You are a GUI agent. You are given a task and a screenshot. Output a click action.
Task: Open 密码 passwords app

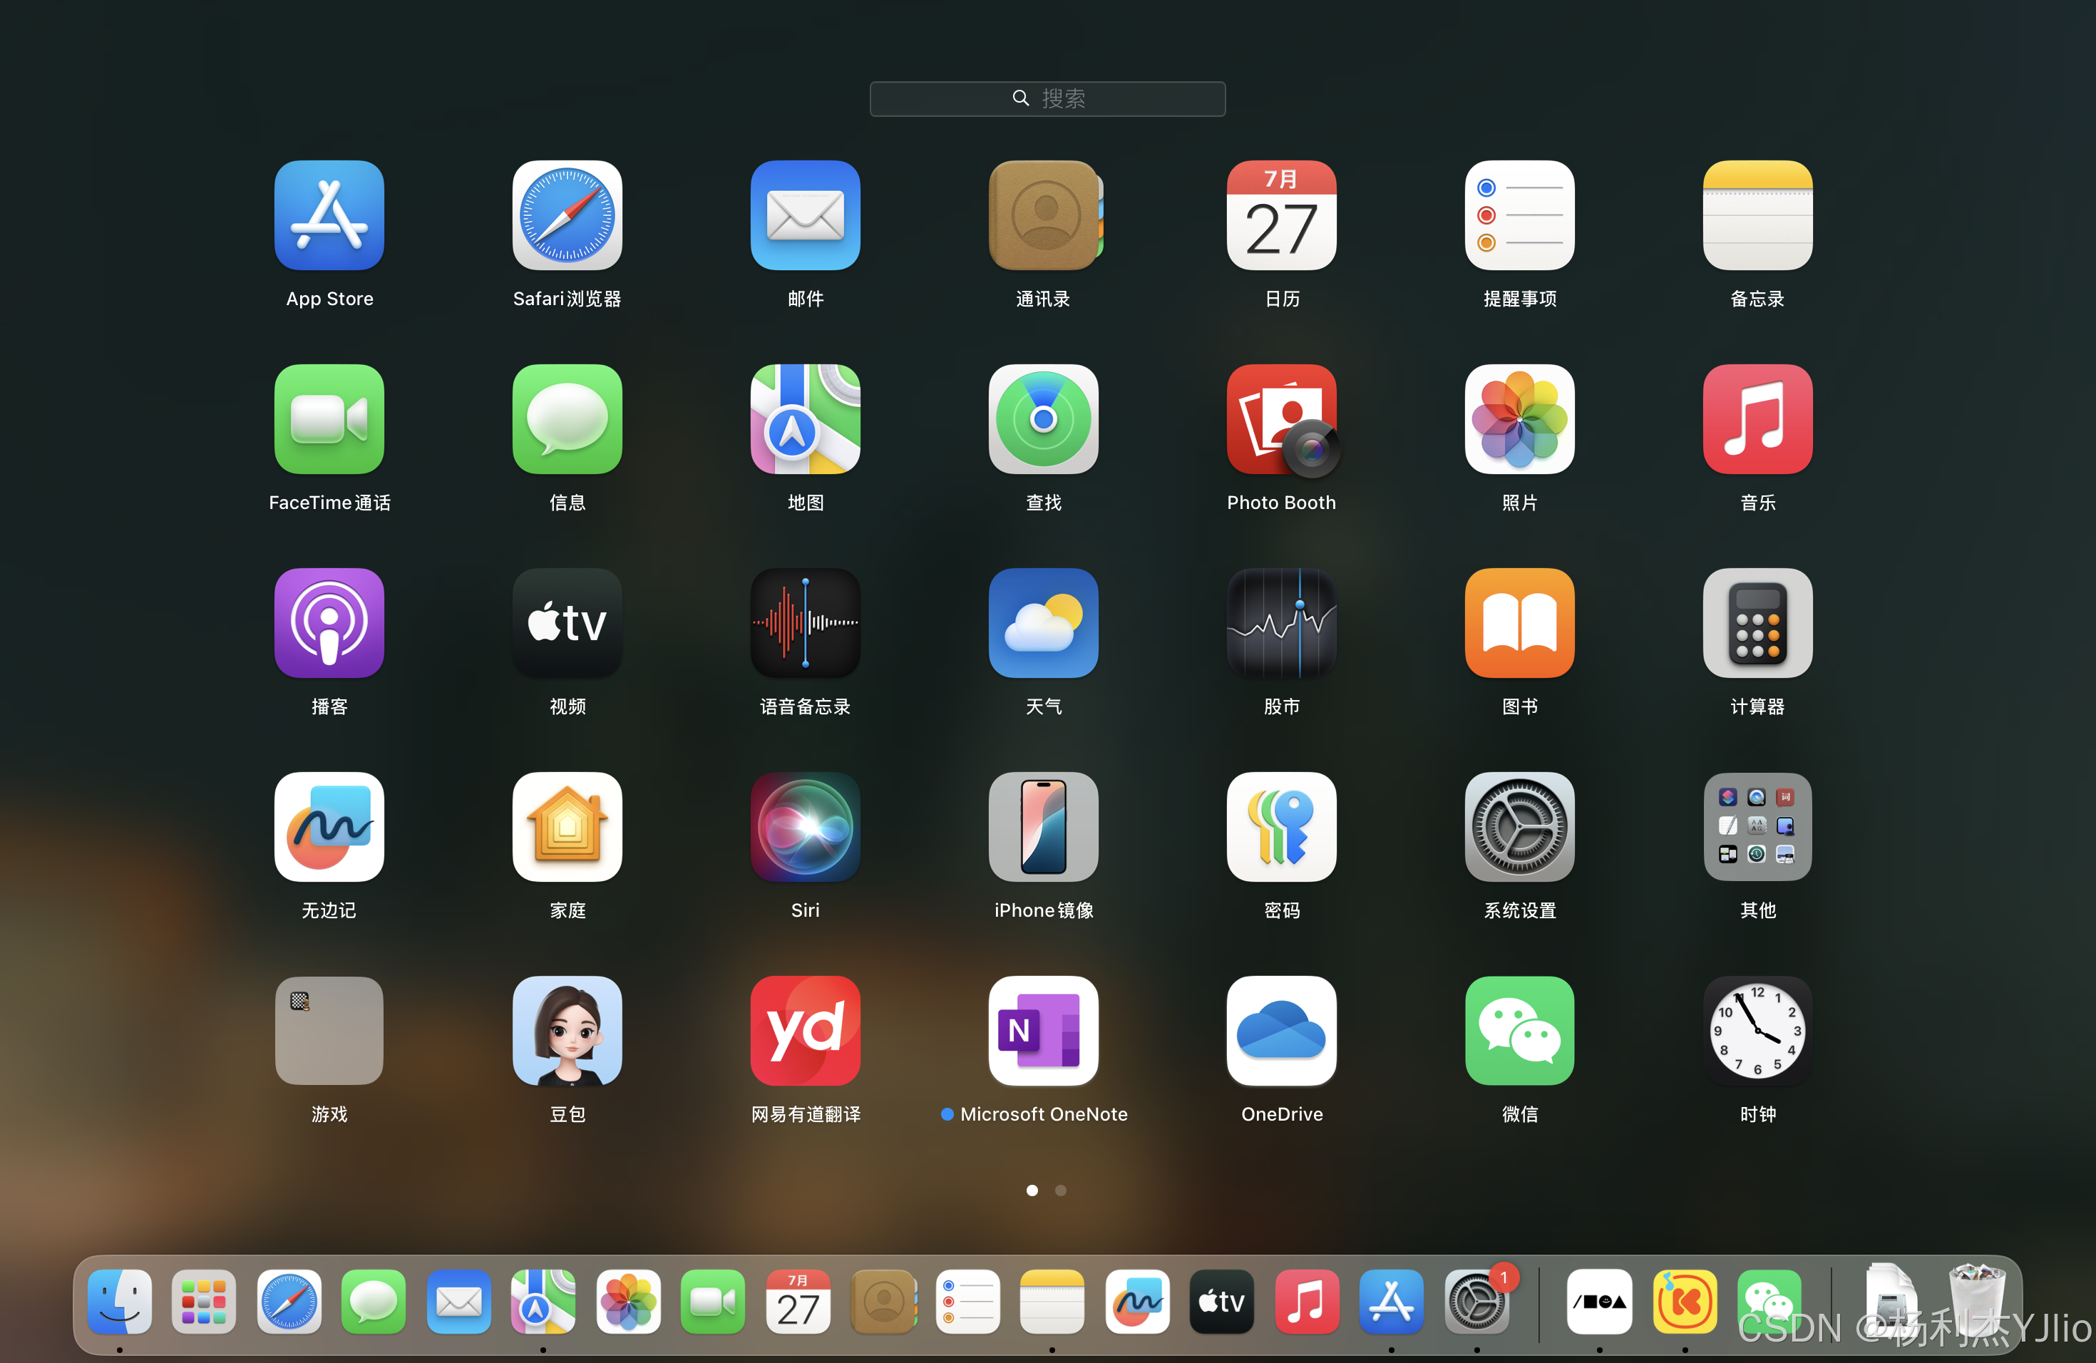pos(1281,827)
